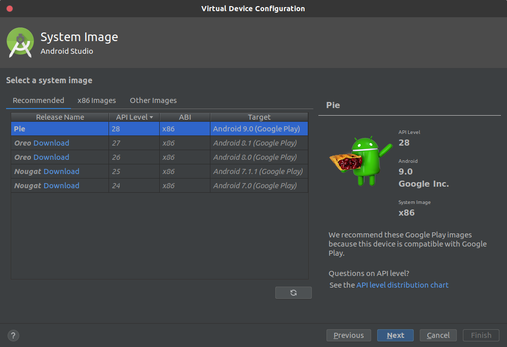Sort by the Release Name column header
Screen dimensions: 507x347
[60, 117]
